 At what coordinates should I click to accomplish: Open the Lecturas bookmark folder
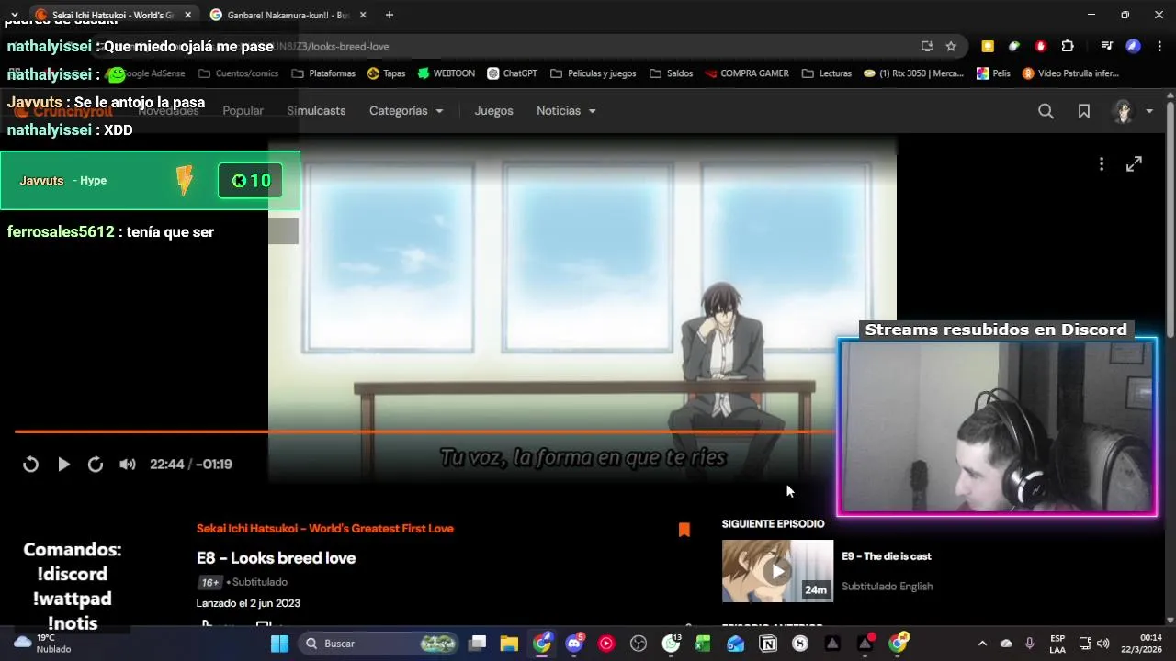coord(827,73)
